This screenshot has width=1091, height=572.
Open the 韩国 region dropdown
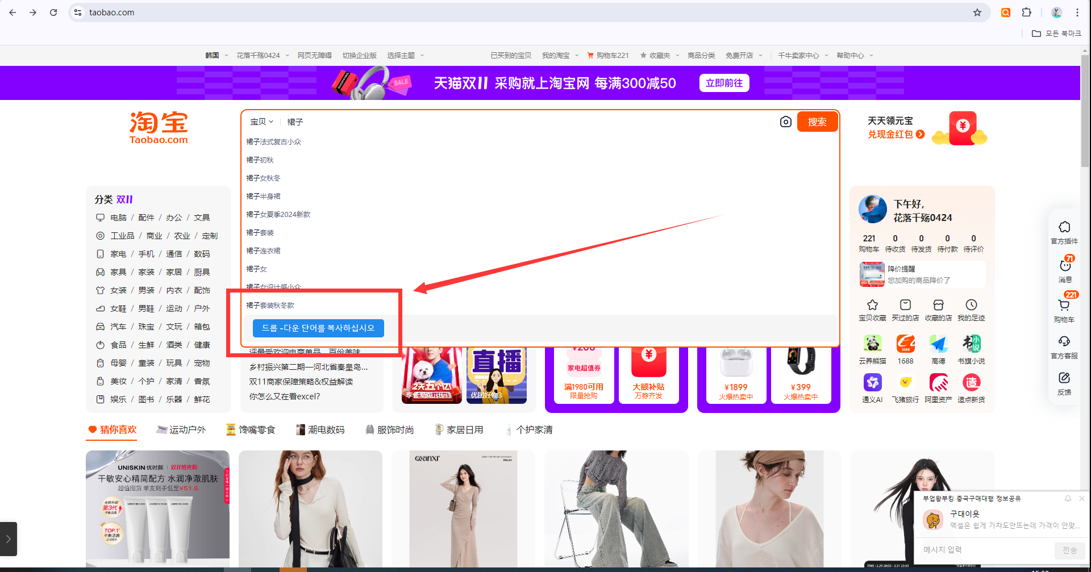[216, 55]
